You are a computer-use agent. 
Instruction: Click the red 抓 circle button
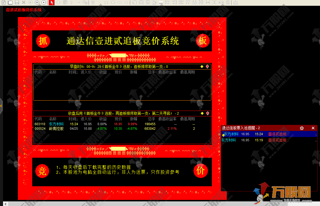coord(43,41)
